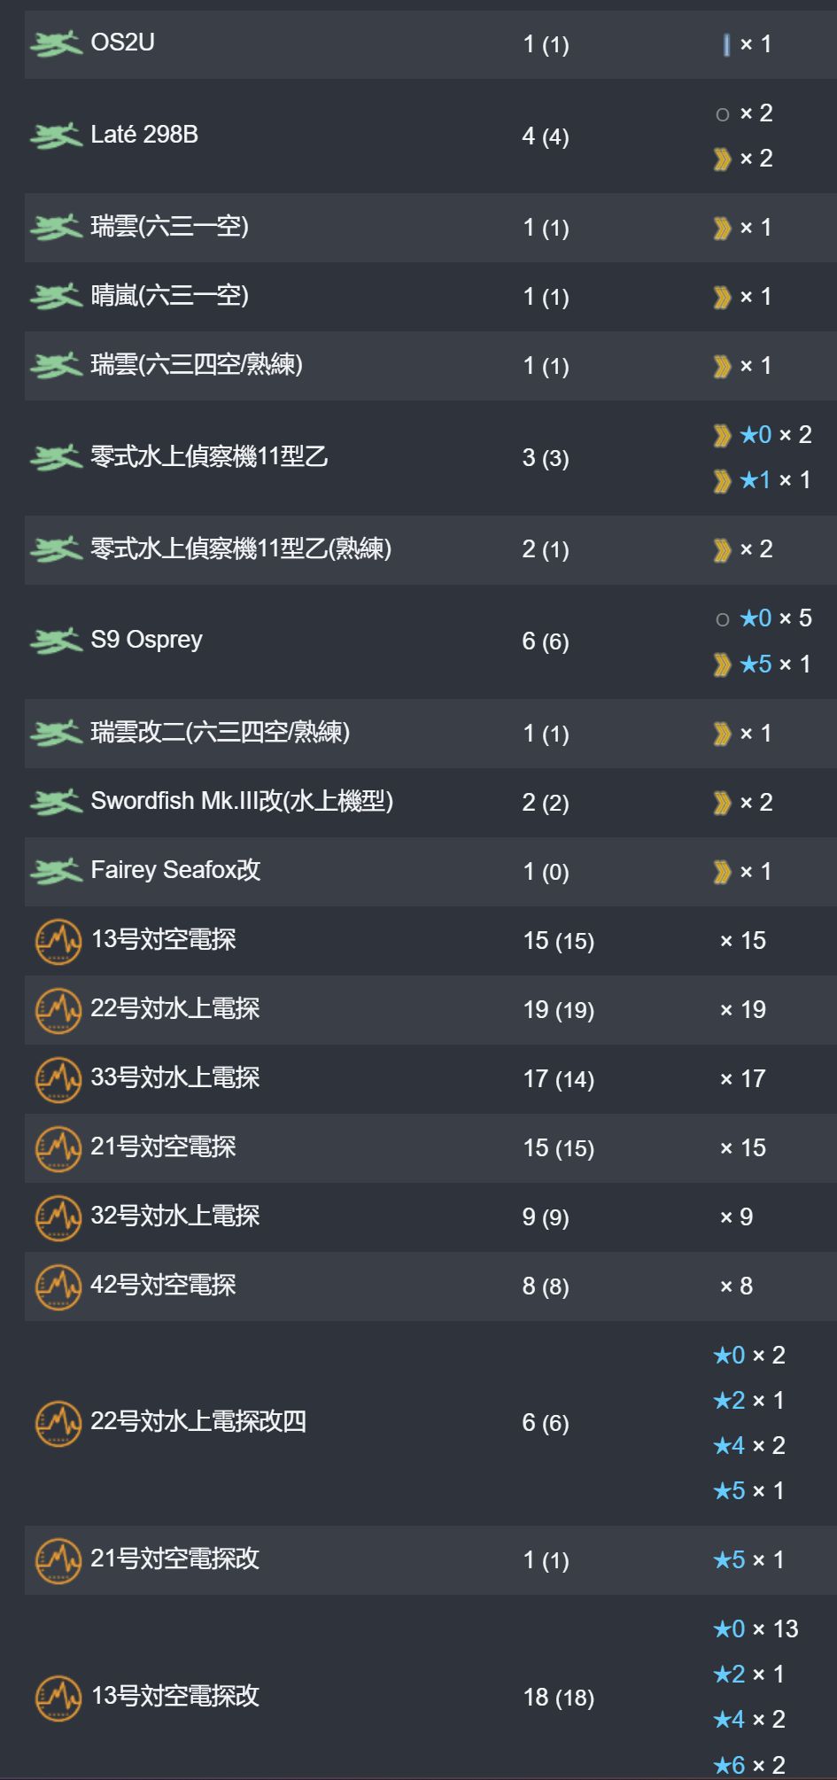Viewport: 837px width, 1780px height.
Task: Click the seaplane icon beside Laté 298B
Action: 56,136
